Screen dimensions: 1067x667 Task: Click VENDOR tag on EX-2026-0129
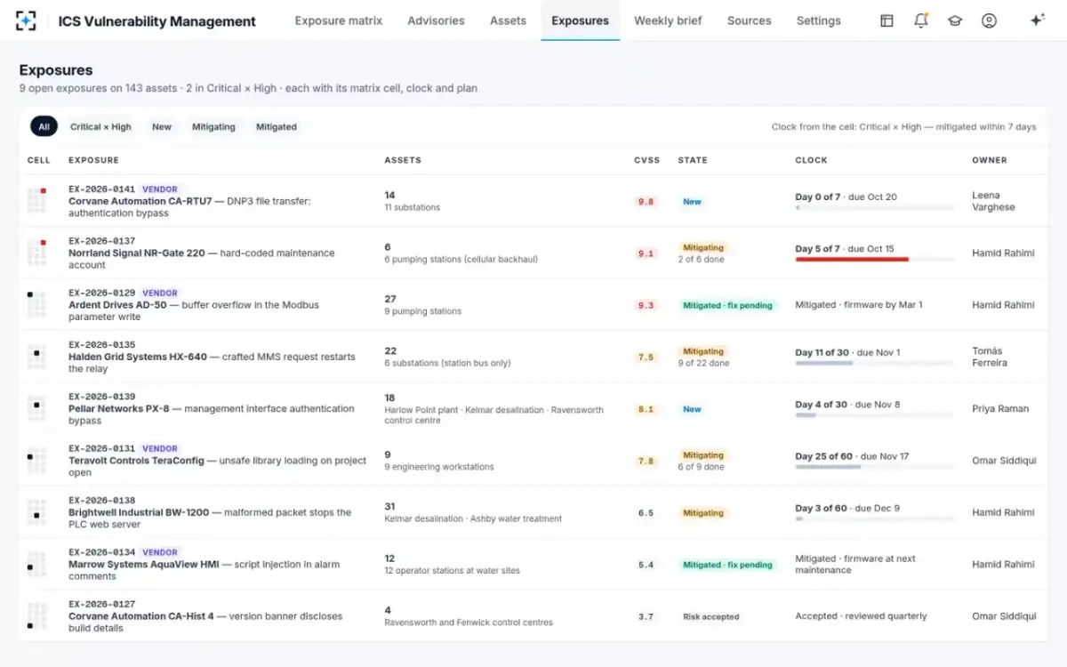pos(160,293)
